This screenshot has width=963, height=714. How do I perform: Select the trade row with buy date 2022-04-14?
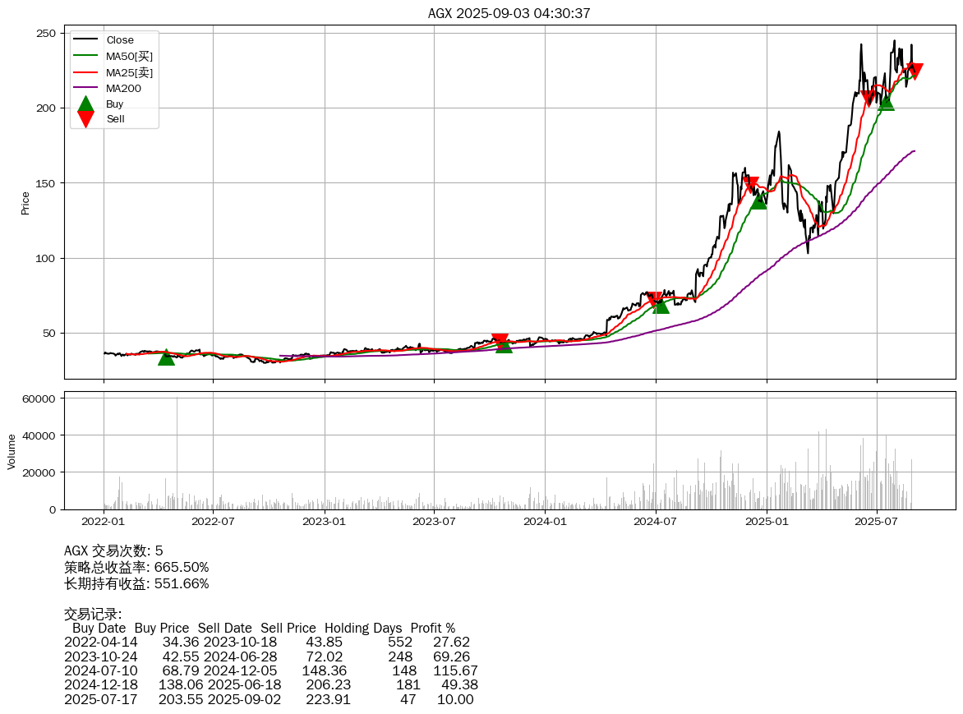tap(267, 642)
